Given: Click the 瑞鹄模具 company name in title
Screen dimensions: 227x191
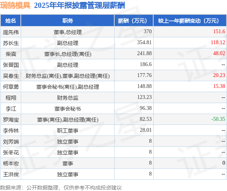Looking at the screenshot, I should (15, 5).
